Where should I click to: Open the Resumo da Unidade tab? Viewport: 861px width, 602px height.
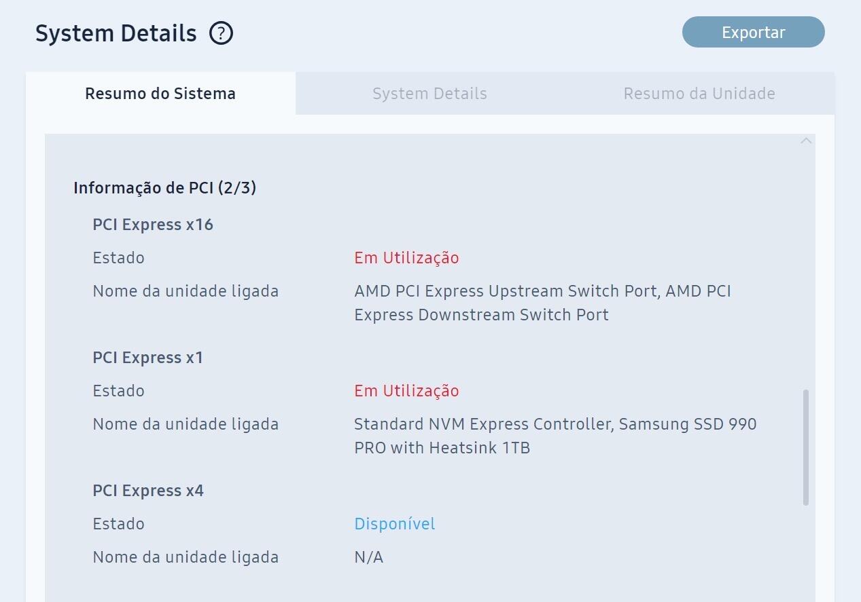tap(699, 93)
